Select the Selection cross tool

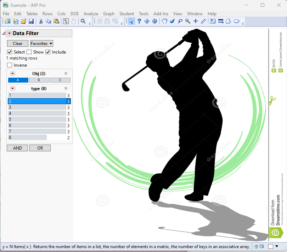pos(147,21)
